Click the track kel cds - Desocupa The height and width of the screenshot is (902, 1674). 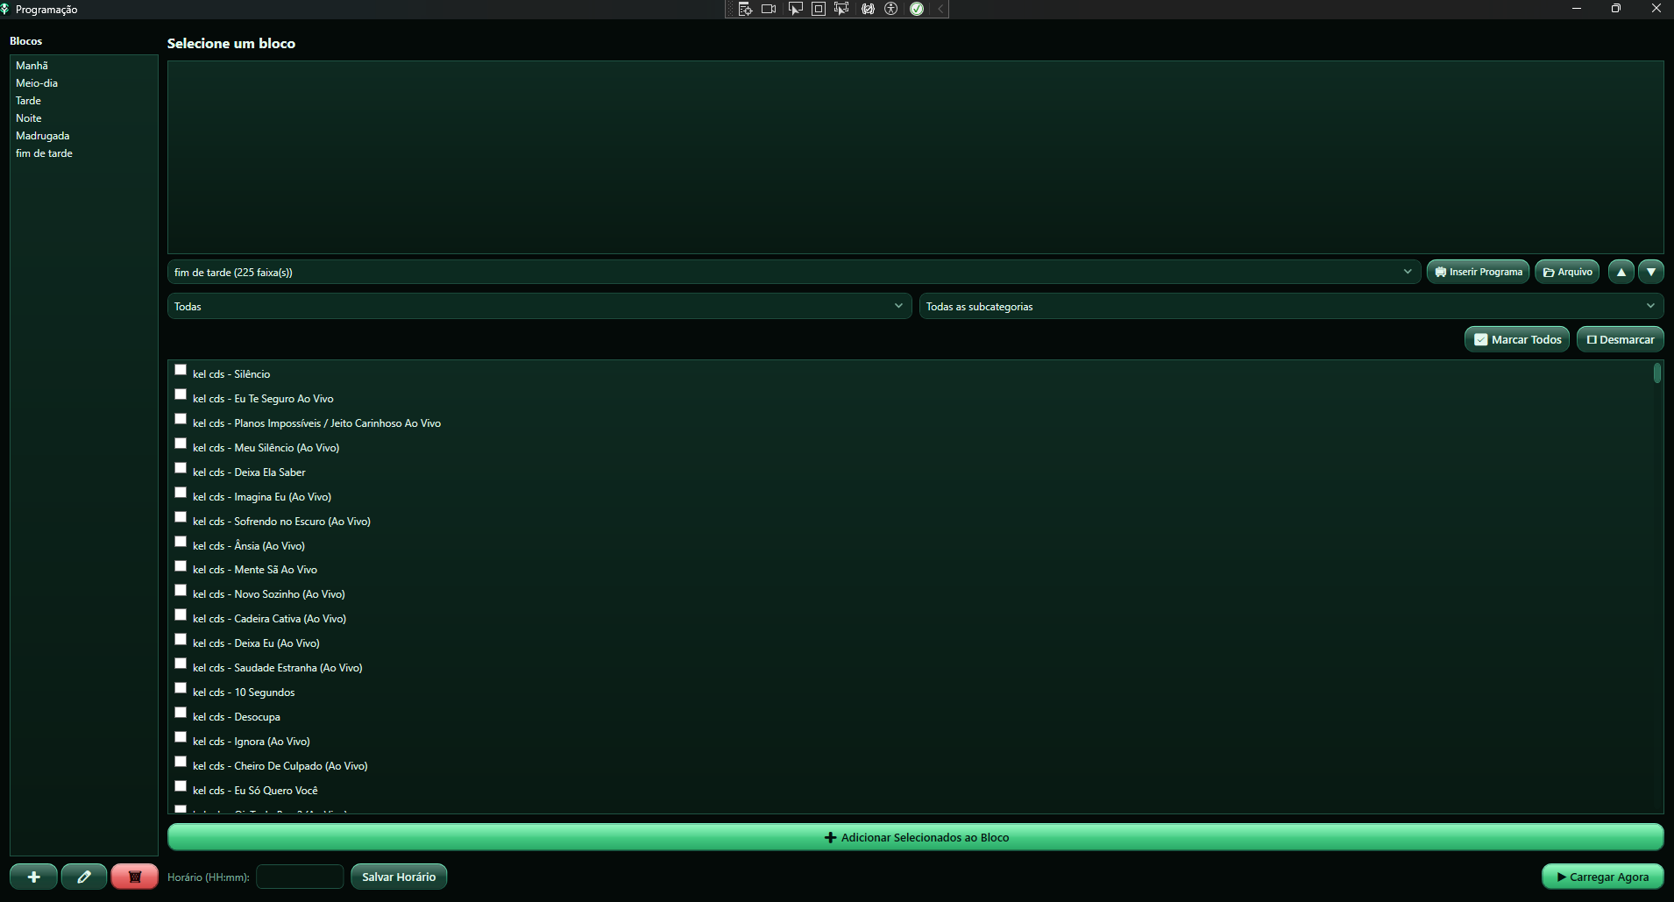[x=237, y=717]
